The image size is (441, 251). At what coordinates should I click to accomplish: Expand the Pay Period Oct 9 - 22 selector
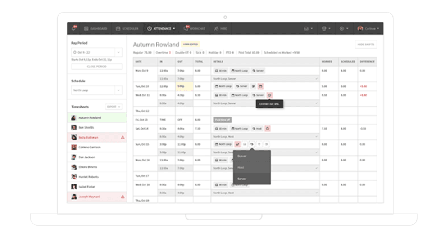(96, 52)
